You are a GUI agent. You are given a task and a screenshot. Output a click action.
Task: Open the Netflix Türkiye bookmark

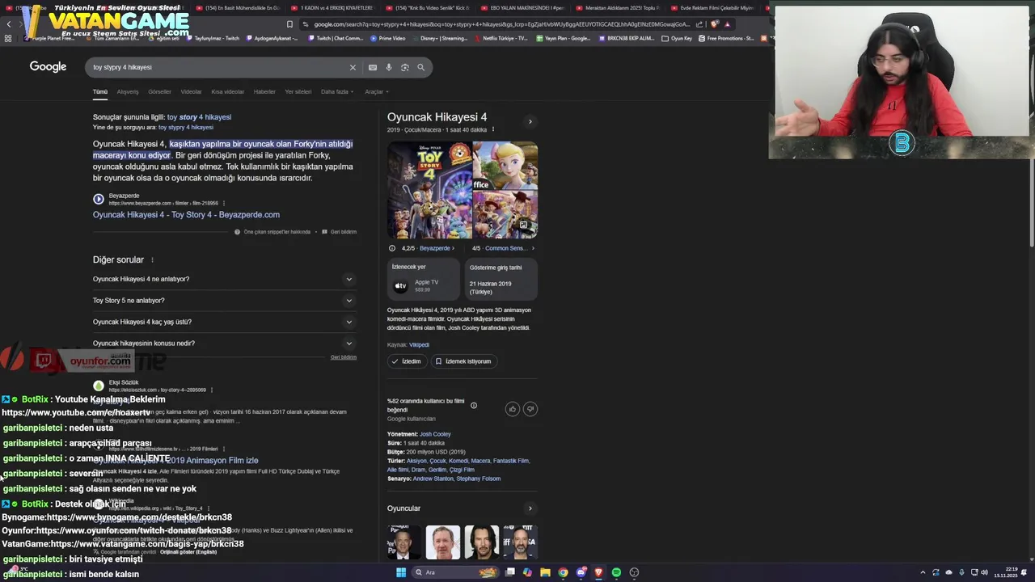501,38
